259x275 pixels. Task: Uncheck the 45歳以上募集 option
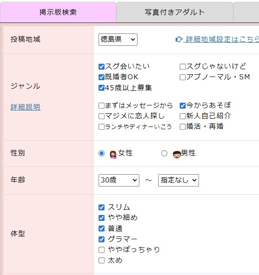point(101,88)
